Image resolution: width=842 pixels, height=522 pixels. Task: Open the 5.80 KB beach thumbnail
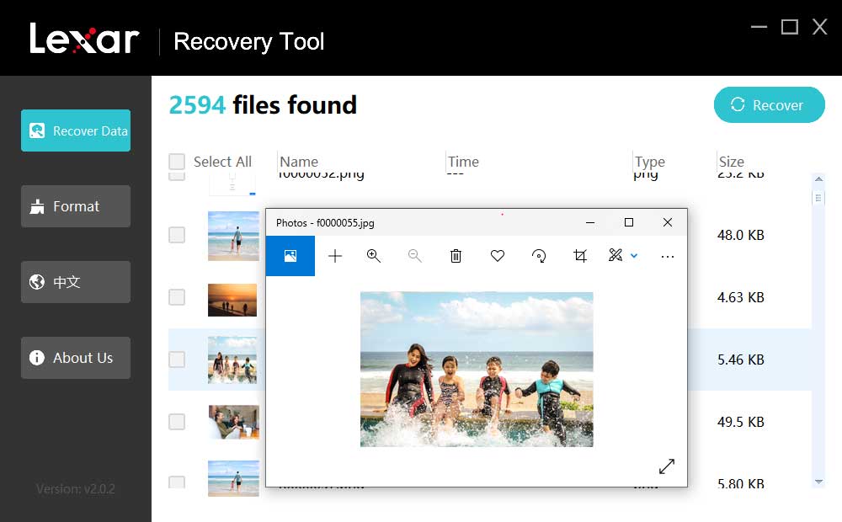(x=233, y=478)
